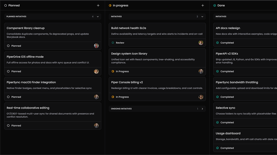Click In Progress status on Design system card
The width and height of the screenshot is (277, 155).
pos(120,72)
